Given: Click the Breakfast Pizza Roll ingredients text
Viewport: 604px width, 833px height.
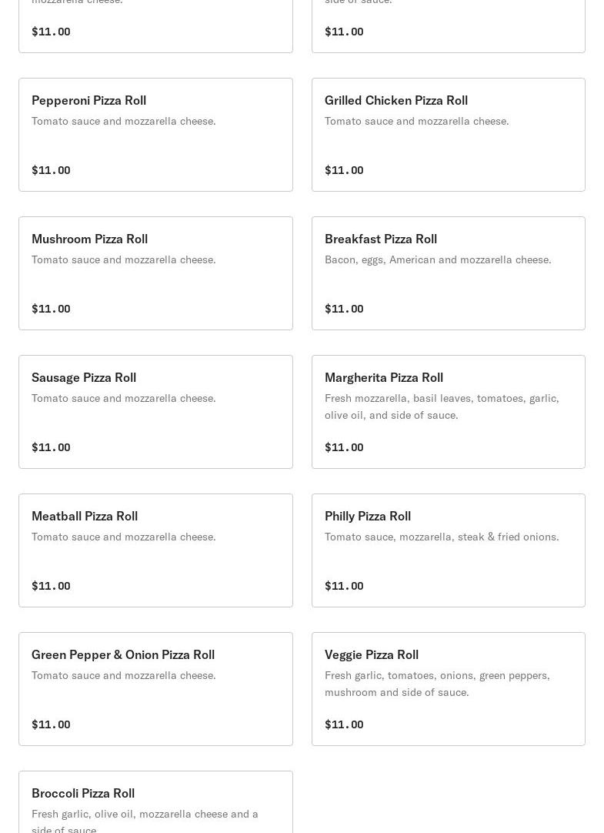Looking at the screenshot, I should 437,259.
